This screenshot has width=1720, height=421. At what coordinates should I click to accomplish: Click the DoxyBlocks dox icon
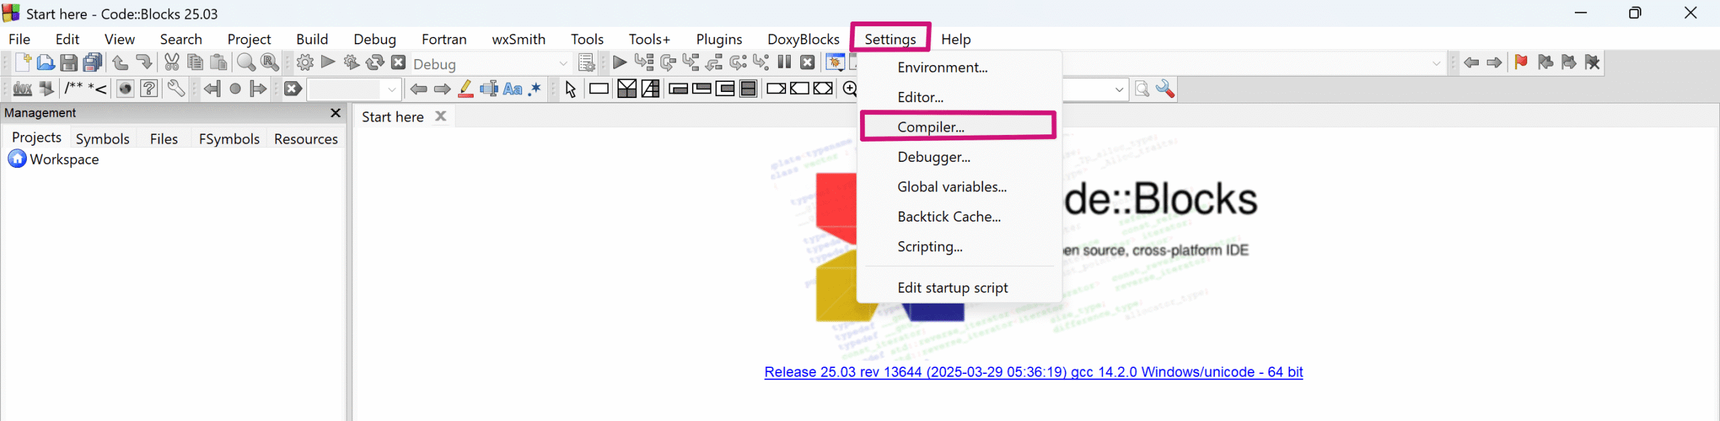[x=23, y=89]
